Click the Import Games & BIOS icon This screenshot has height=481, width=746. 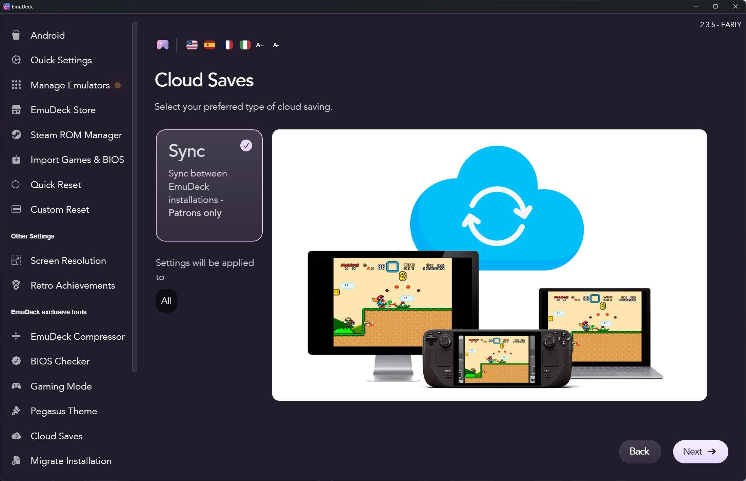point(16,160)
